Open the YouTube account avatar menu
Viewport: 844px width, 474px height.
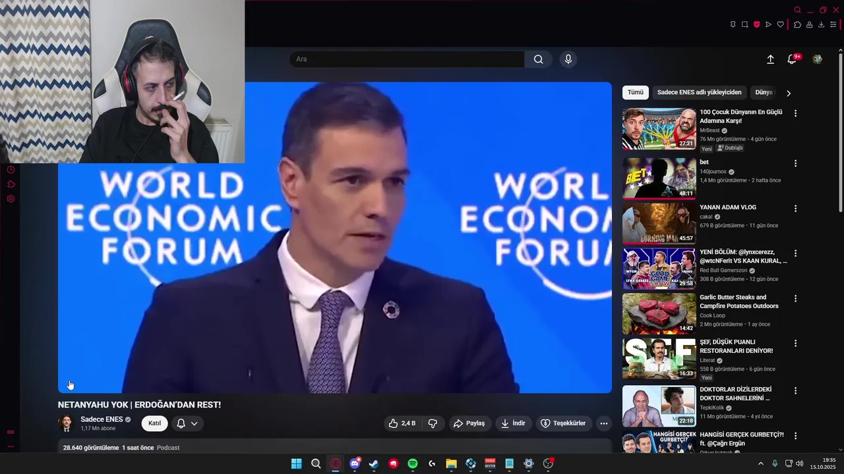(x=818, y=59)
